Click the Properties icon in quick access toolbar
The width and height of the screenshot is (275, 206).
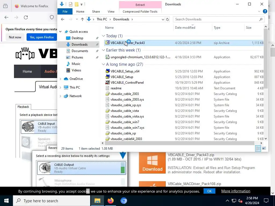[71, 4]
